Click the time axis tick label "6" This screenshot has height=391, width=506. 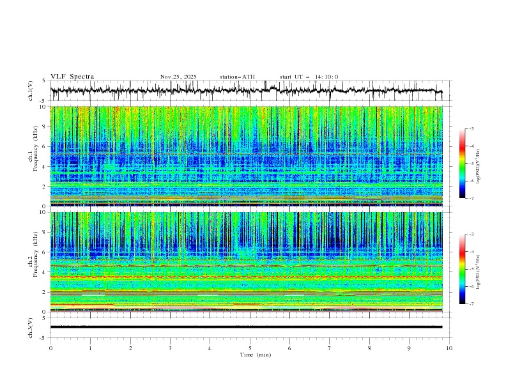click(289, 348)
